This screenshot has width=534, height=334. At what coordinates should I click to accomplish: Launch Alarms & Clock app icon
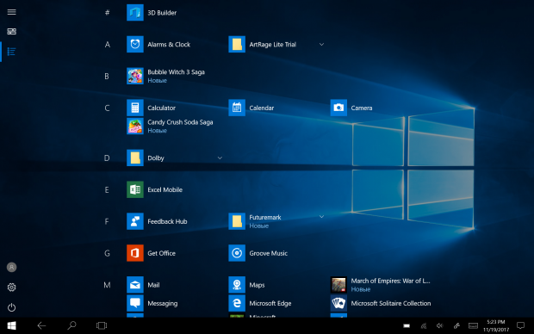135,44
